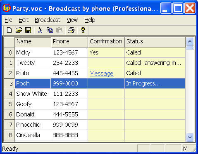Click phone number 999-0099

65,125
